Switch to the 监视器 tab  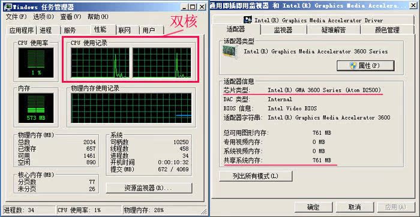(283, 30)
